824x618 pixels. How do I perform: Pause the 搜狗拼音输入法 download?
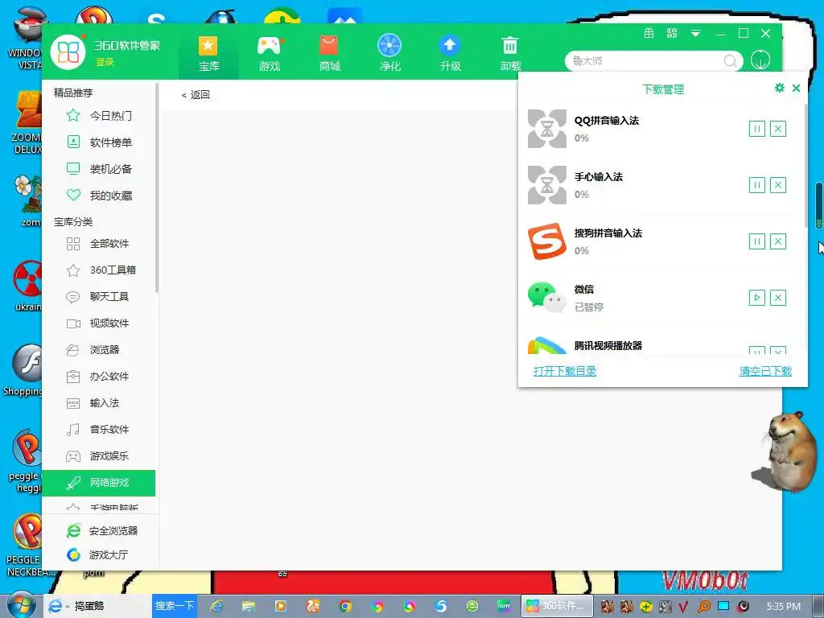coord(756,241)
